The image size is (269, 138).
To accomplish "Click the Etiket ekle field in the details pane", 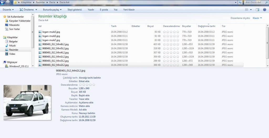I will [x=84, y=81].
